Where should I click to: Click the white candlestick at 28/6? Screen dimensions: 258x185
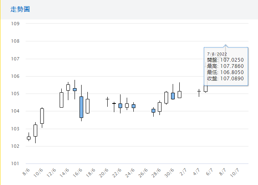(159, 107)
